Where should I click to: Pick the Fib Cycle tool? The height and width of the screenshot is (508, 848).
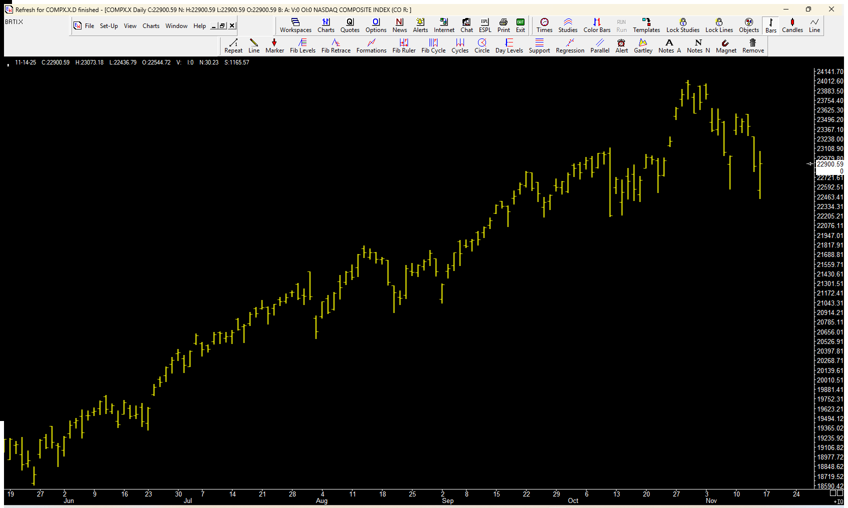click(433, 46)
